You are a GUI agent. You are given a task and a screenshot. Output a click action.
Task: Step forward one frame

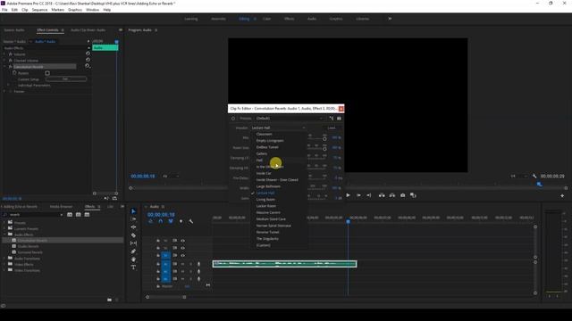tap(358, 195)
